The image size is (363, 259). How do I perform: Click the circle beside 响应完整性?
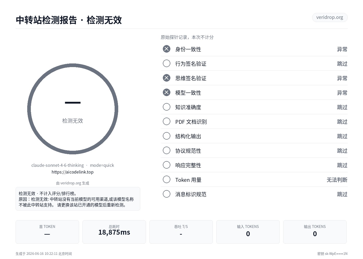[166, 165]
